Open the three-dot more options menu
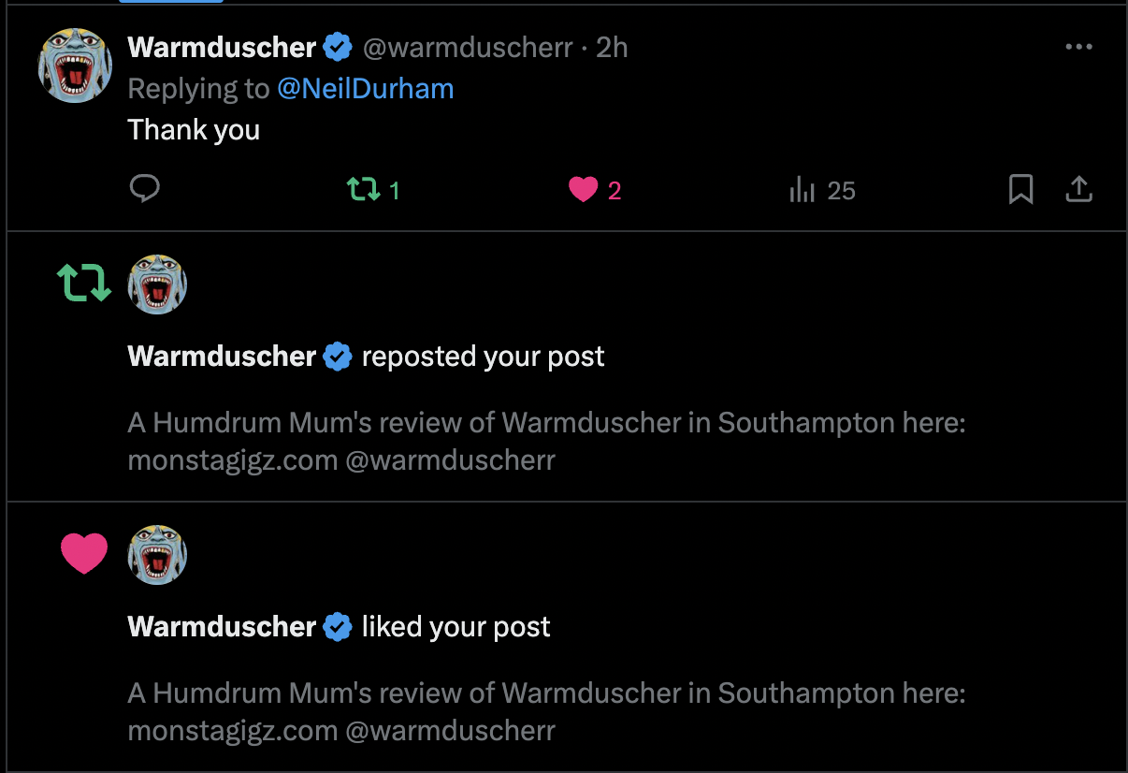Screen dimensions: 1128x773 coord(1078,47)
